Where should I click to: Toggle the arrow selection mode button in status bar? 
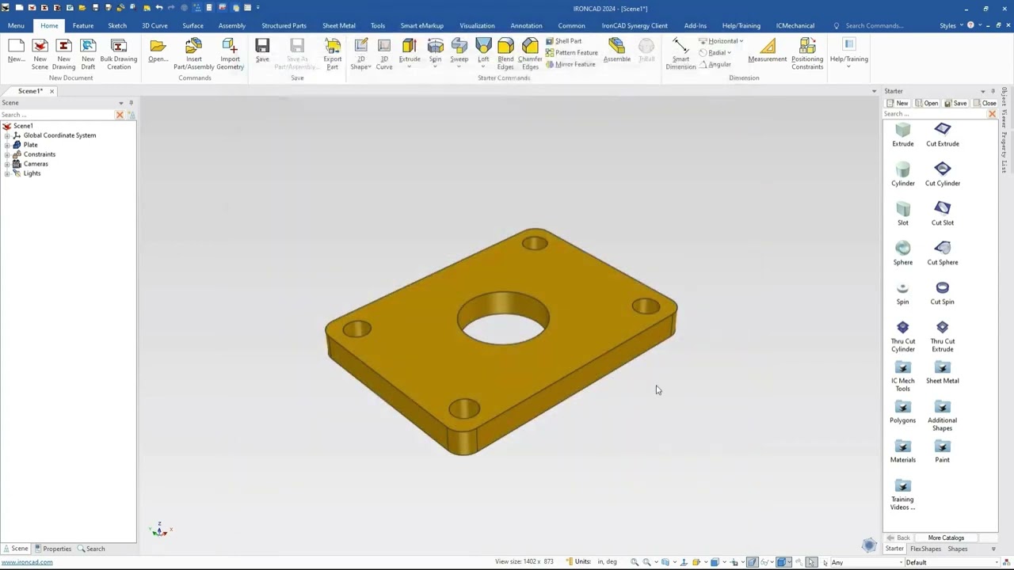[811, 562]
